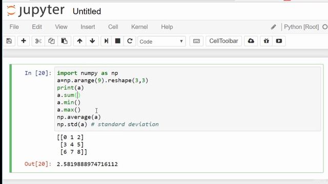Image resolution: width=328 pixels, height=184 pixels.
Task: Click the a.min() code line
Action: pos(69,102)
